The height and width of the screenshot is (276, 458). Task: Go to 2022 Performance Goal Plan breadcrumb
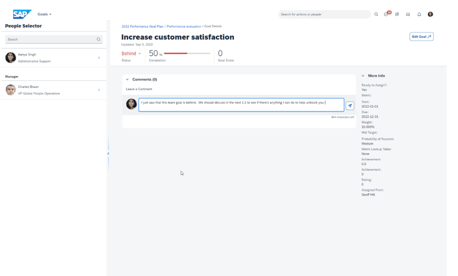(143, 27)
